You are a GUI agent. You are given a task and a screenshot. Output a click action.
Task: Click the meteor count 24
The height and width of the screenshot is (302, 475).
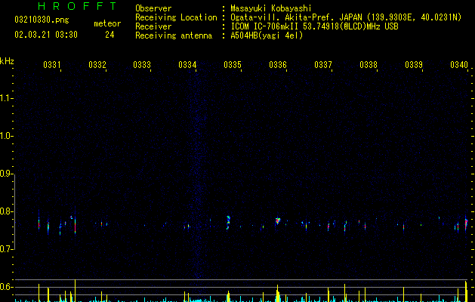(x=109, y=35)
